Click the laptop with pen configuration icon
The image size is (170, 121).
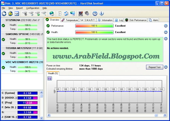[81, 14]
